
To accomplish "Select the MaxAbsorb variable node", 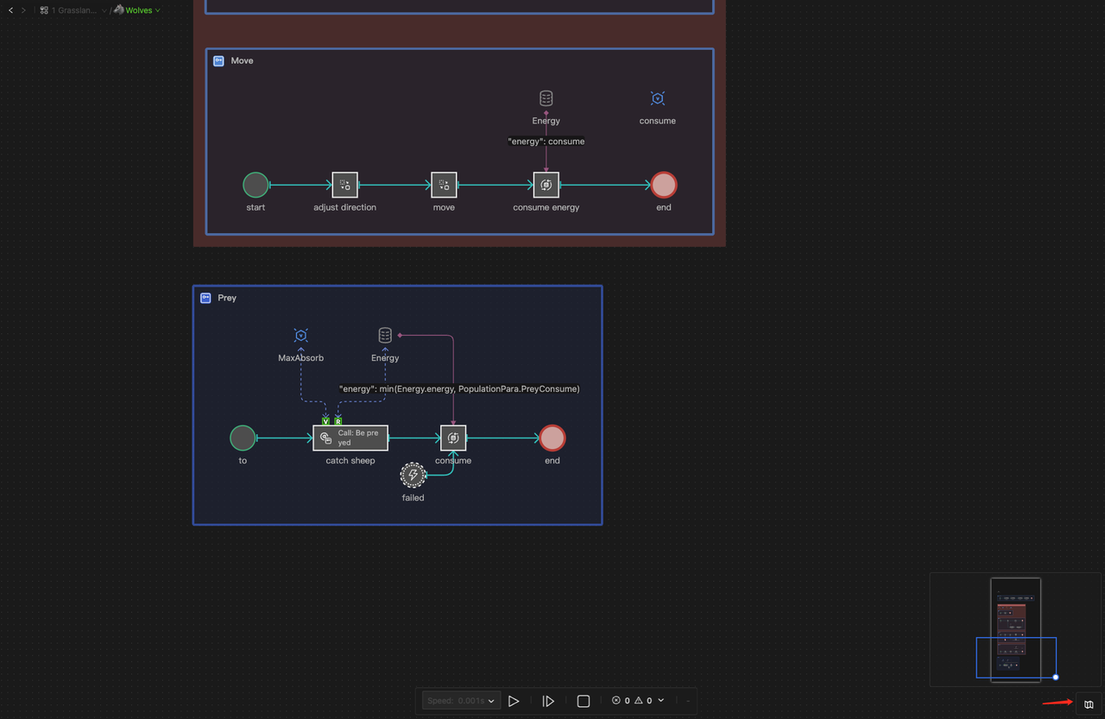I will pyautogui.click(x=300, y=336).
